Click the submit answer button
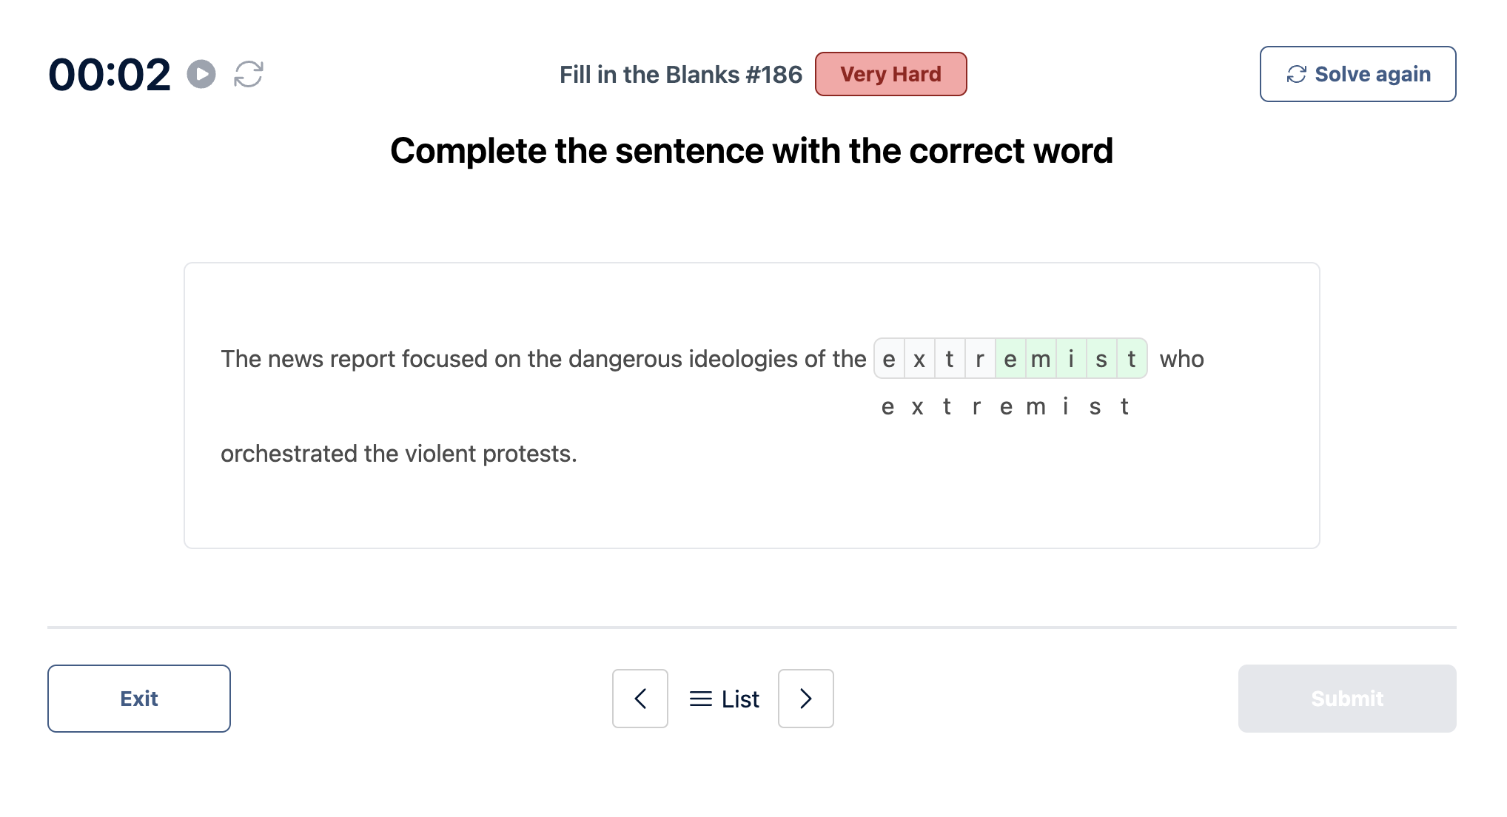1507x817 pixels. [x=1346, y=697]
